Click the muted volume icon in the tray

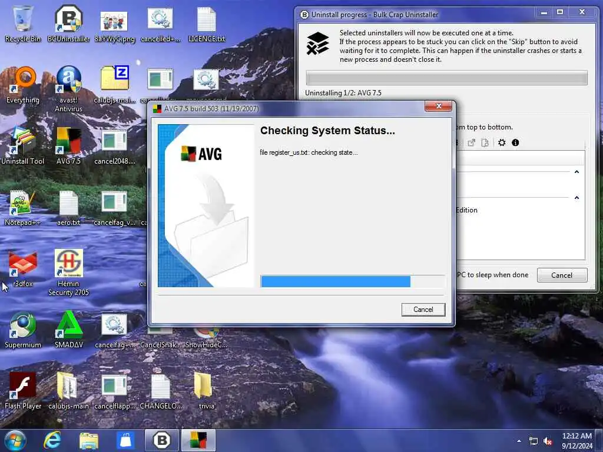click(548, 441)
